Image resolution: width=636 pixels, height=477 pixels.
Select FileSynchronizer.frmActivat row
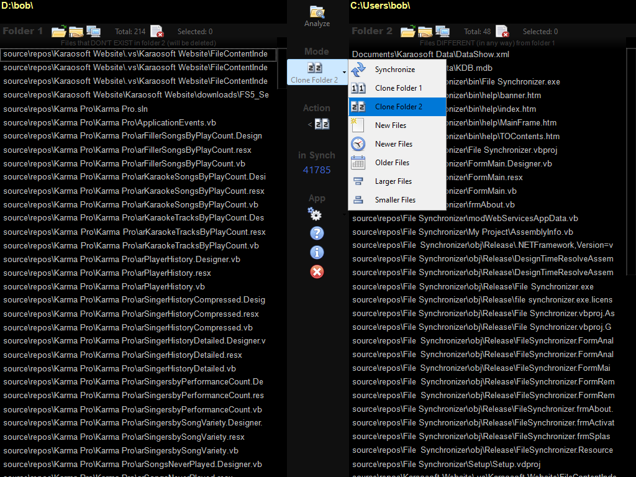click(x=487, y=422)
